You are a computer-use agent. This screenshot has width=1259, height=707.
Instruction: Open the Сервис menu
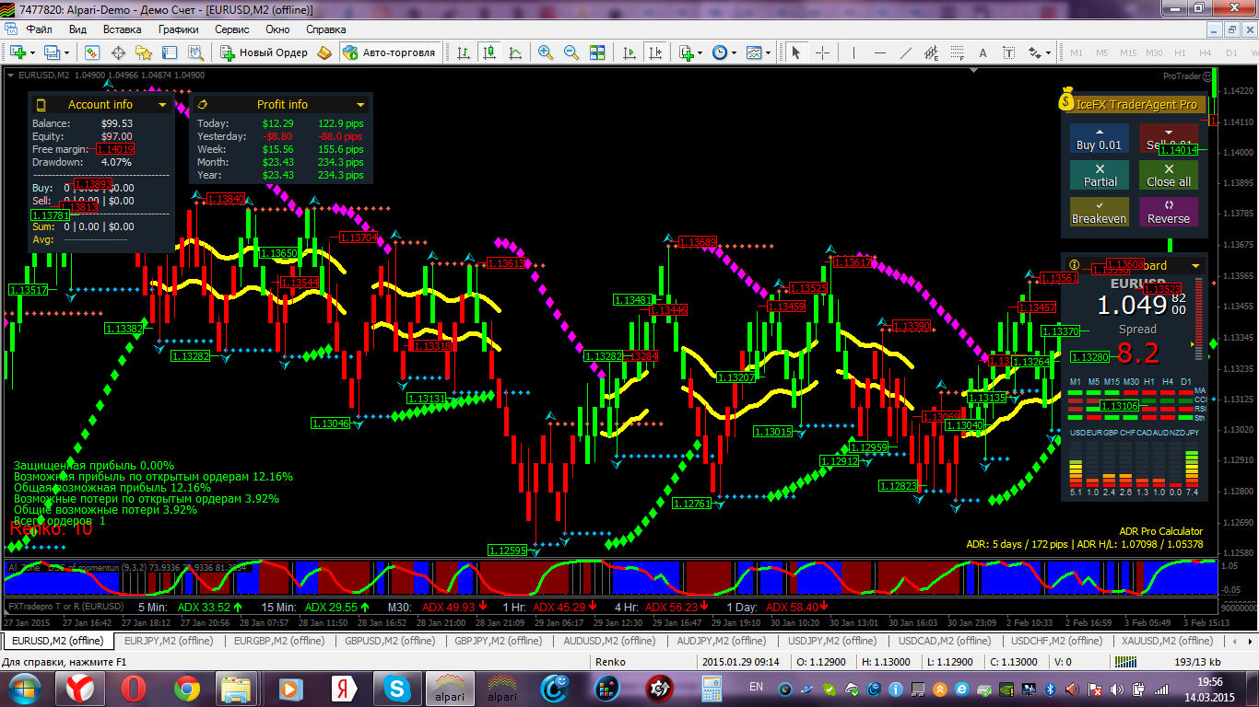pyautogui.click(x=232, y=29)
